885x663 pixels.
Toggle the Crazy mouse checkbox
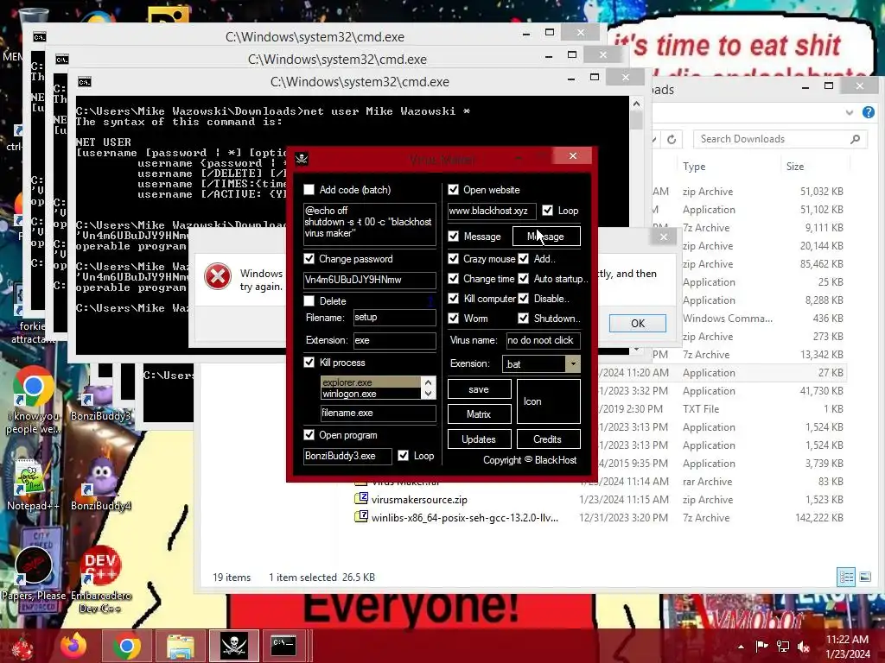pos(453,259)
